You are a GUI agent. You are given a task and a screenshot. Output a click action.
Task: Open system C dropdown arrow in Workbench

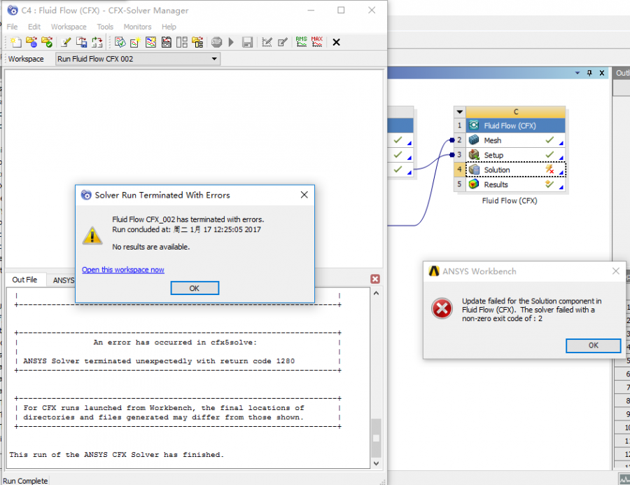(x=460, y=112)
